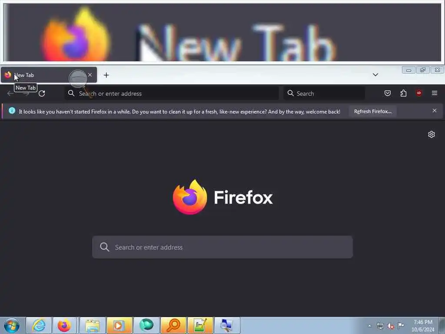This screenshot has width=445, height=334.
Task: Click the center Search or enter address field
Action: pyautogui.click(x=222, y=247)
